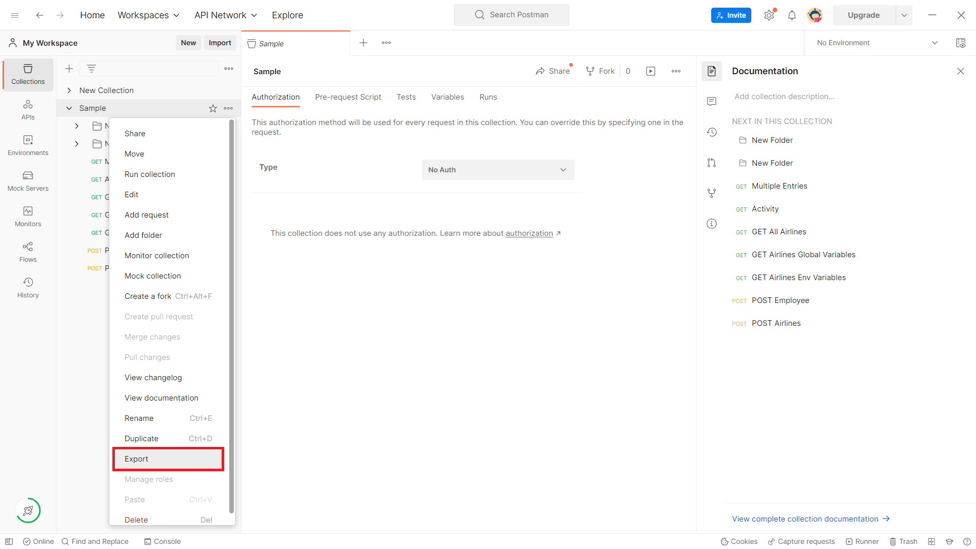Choose Duplicate in the context menu
This screenshot has height=549, width=976.
click(168, 439)
